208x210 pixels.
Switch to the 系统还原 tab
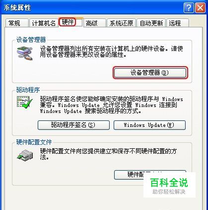tap(121, 23)
